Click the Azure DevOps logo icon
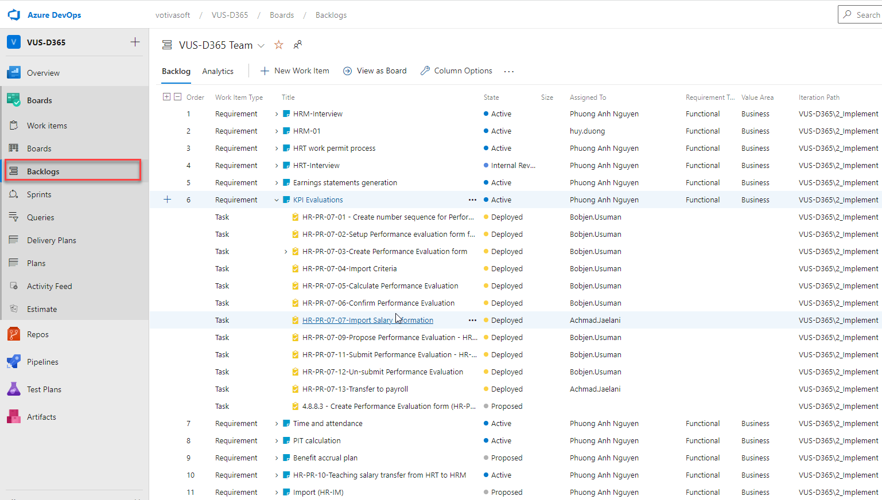This screenshot has width=882, height=500. (x=14, y=15)
